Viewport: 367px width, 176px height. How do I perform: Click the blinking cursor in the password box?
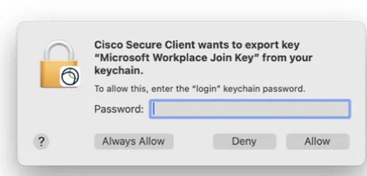pos(154,109)
